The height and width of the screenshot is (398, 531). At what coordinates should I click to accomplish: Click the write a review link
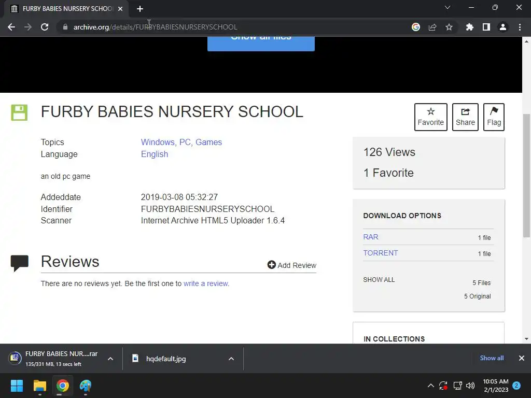pyautogui.click(x=206, y=283)
